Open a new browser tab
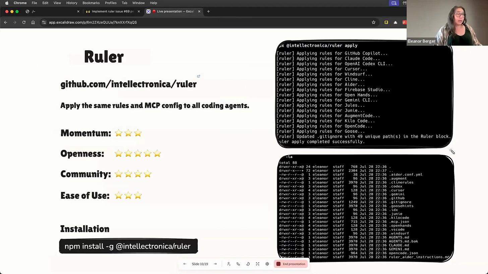The image size is (488, 274). [x=208, y=11]
